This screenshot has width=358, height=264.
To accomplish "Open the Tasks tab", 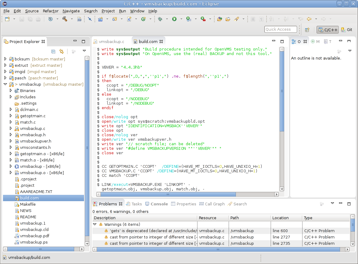I will 134,204.
